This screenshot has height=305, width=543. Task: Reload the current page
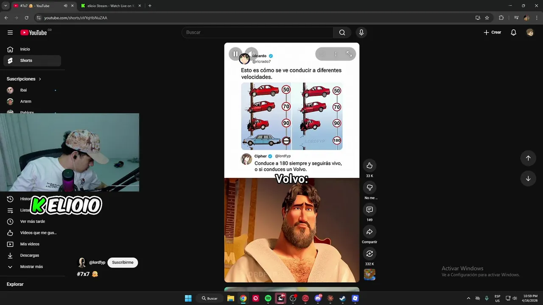click(26, 18)
